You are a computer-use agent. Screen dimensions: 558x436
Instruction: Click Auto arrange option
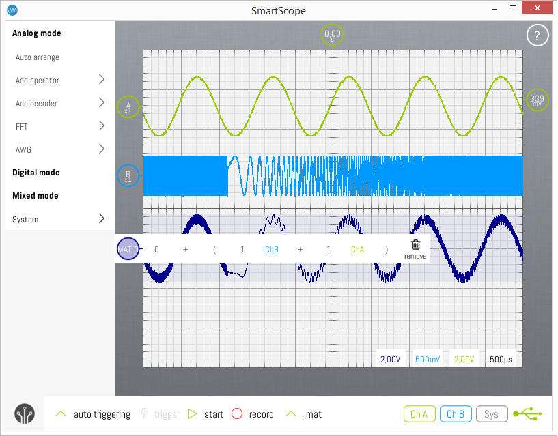click(x=38, y=57)
